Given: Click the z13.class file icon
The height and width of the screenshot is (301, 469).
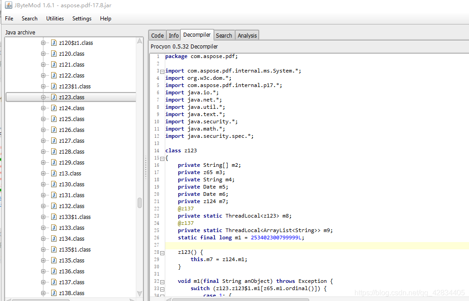Looking at the screenshot, I should point(54,174).
